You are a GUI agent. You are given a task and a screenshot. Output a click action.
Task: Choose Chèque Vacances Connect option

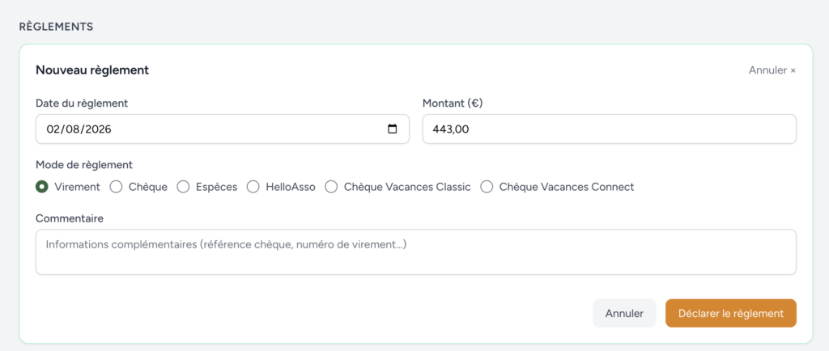tap(487, 187)
